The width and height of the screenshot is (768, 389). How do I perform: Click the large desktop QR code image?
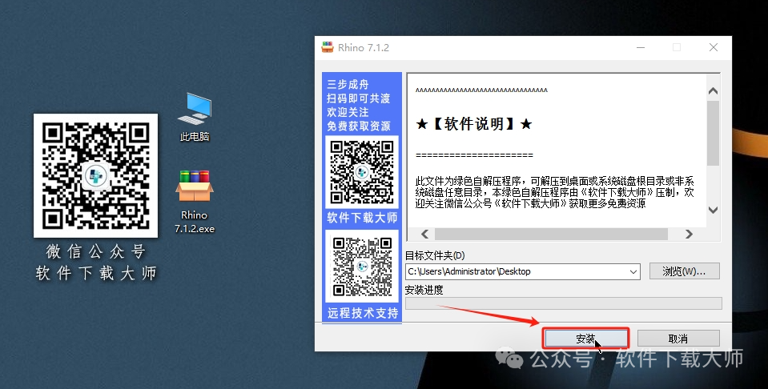95,175
